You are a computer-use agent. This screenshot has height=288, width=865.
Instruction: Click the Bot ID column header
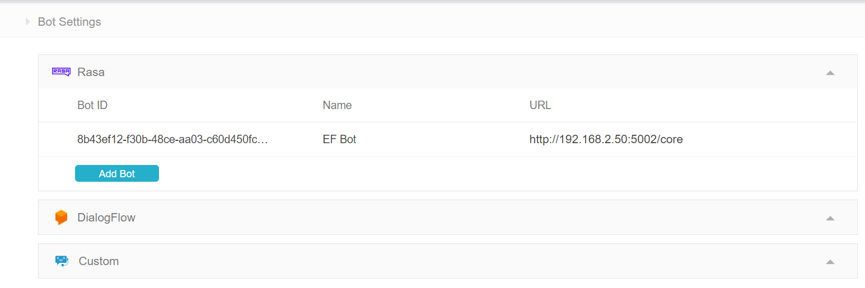point(92,105)
